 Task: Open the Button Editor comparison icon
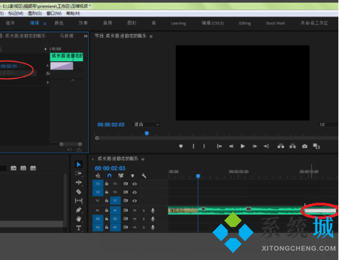(317, 146)
